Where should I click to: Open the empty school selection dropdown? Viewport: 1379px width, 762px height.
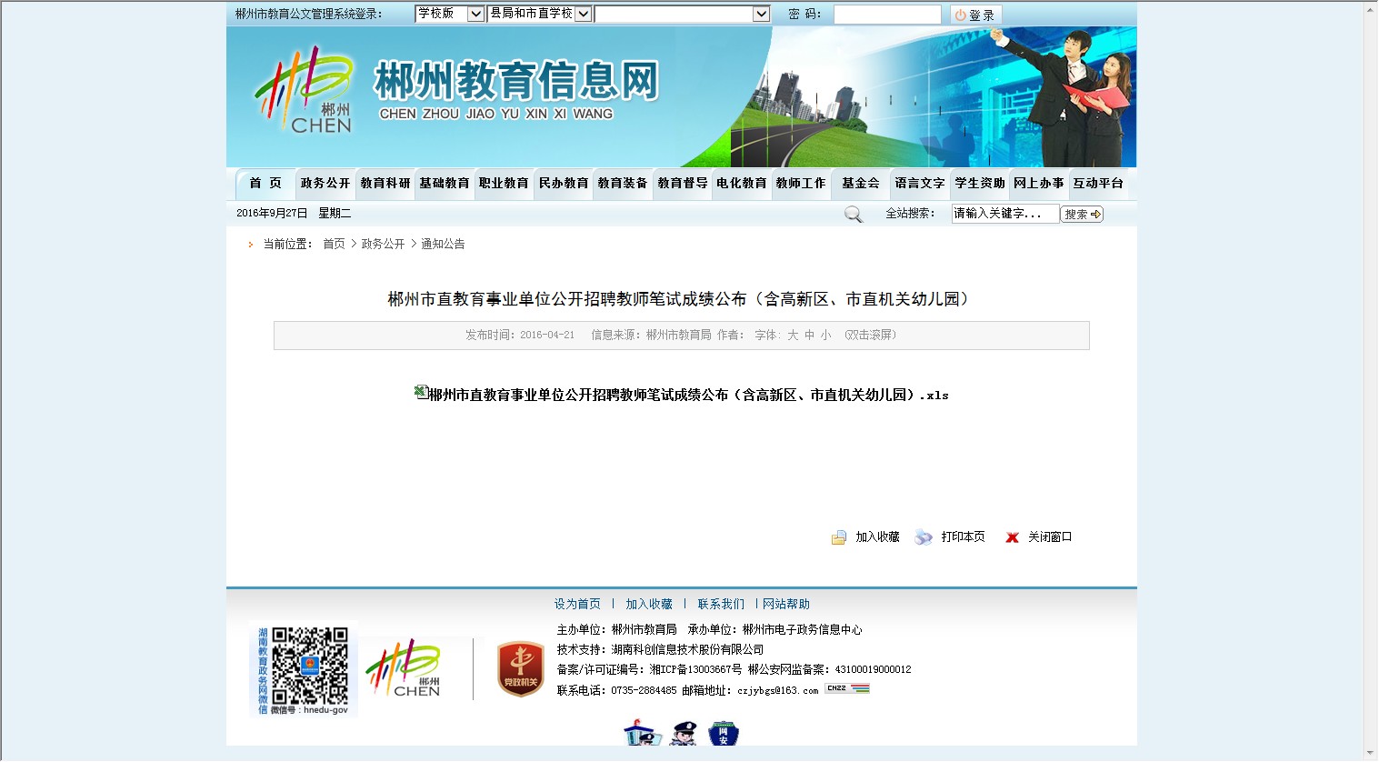(682, 14)
